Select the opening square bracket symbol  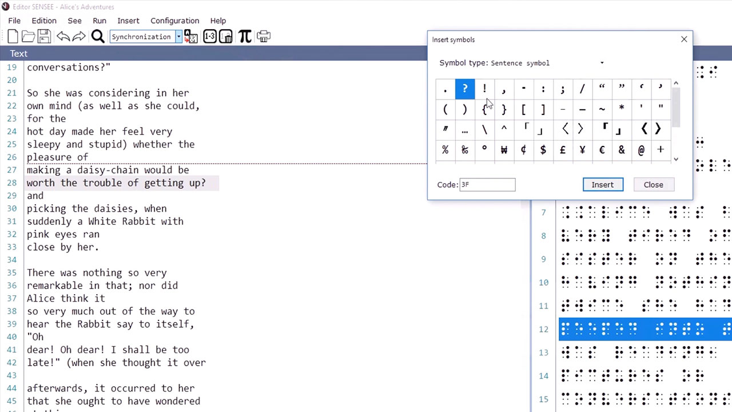coord(523,109)
